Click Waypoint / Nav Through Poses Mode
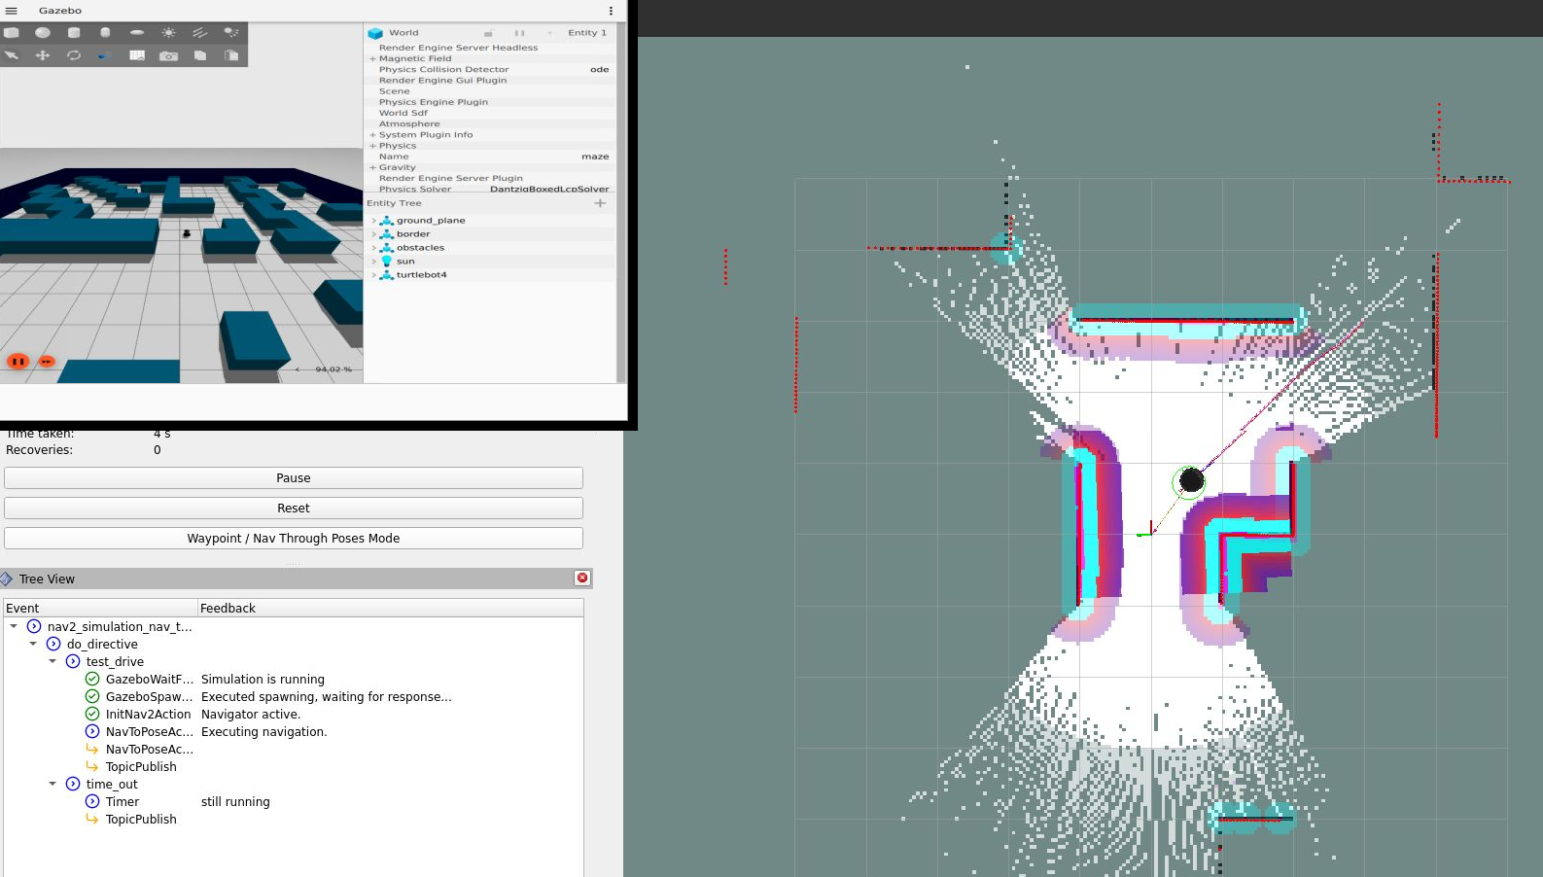The width and height of the screenshot is (1543, 877). coord(294,539)
